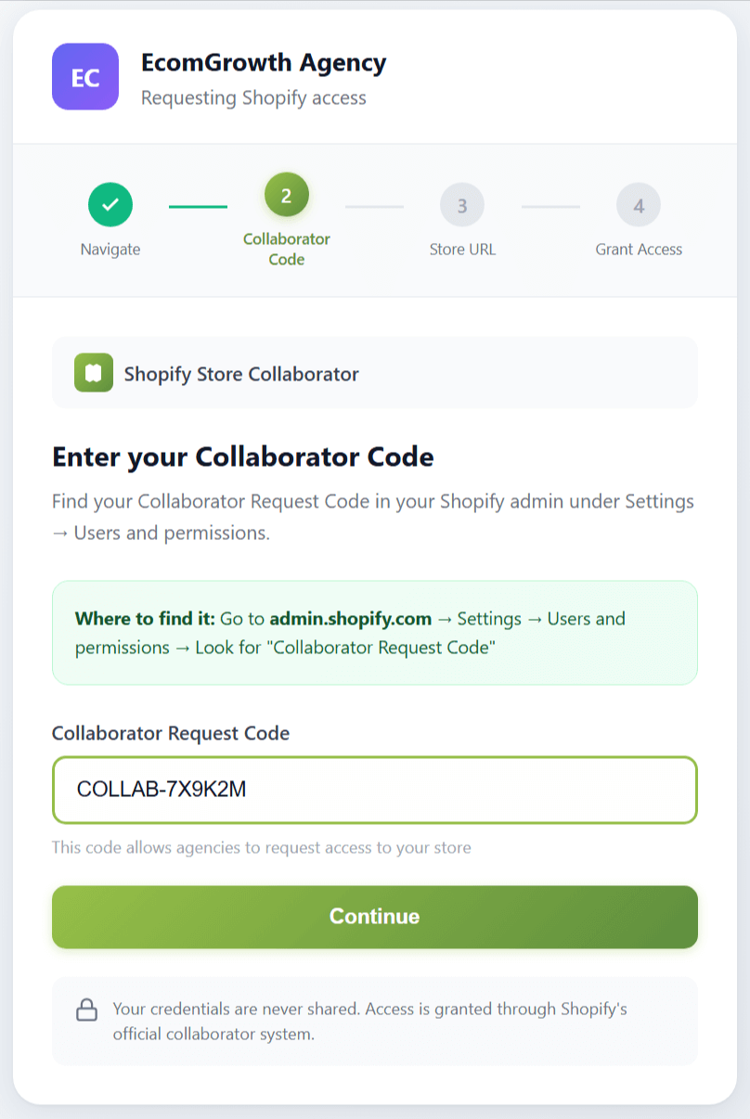The image size is (750, 1119).
Task: Click the EC EcomGrowth Agency avatar icon
Action: 84,77
